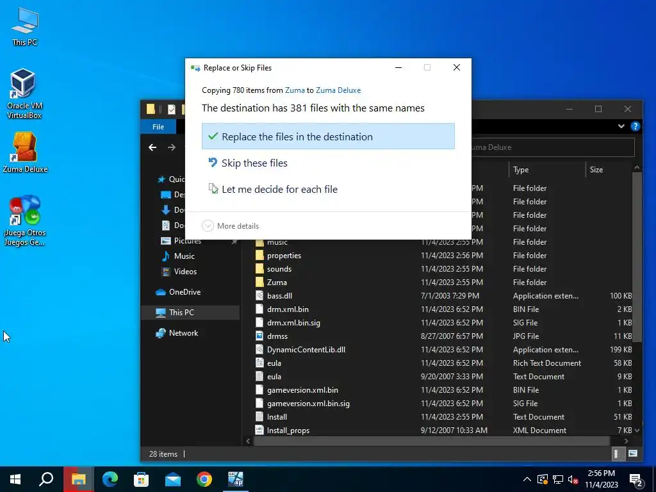Open the File tab in Explorer
This screenshot has height=492, width=656.
pyautogui.click(x=158, y=127)
